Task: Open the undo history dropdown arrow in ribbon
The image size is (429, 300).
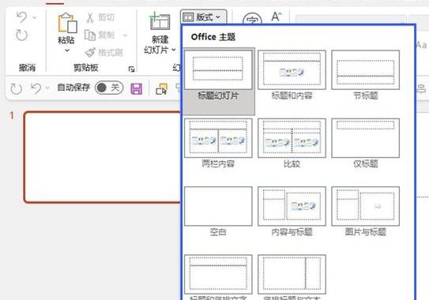Action: point(35,17)
